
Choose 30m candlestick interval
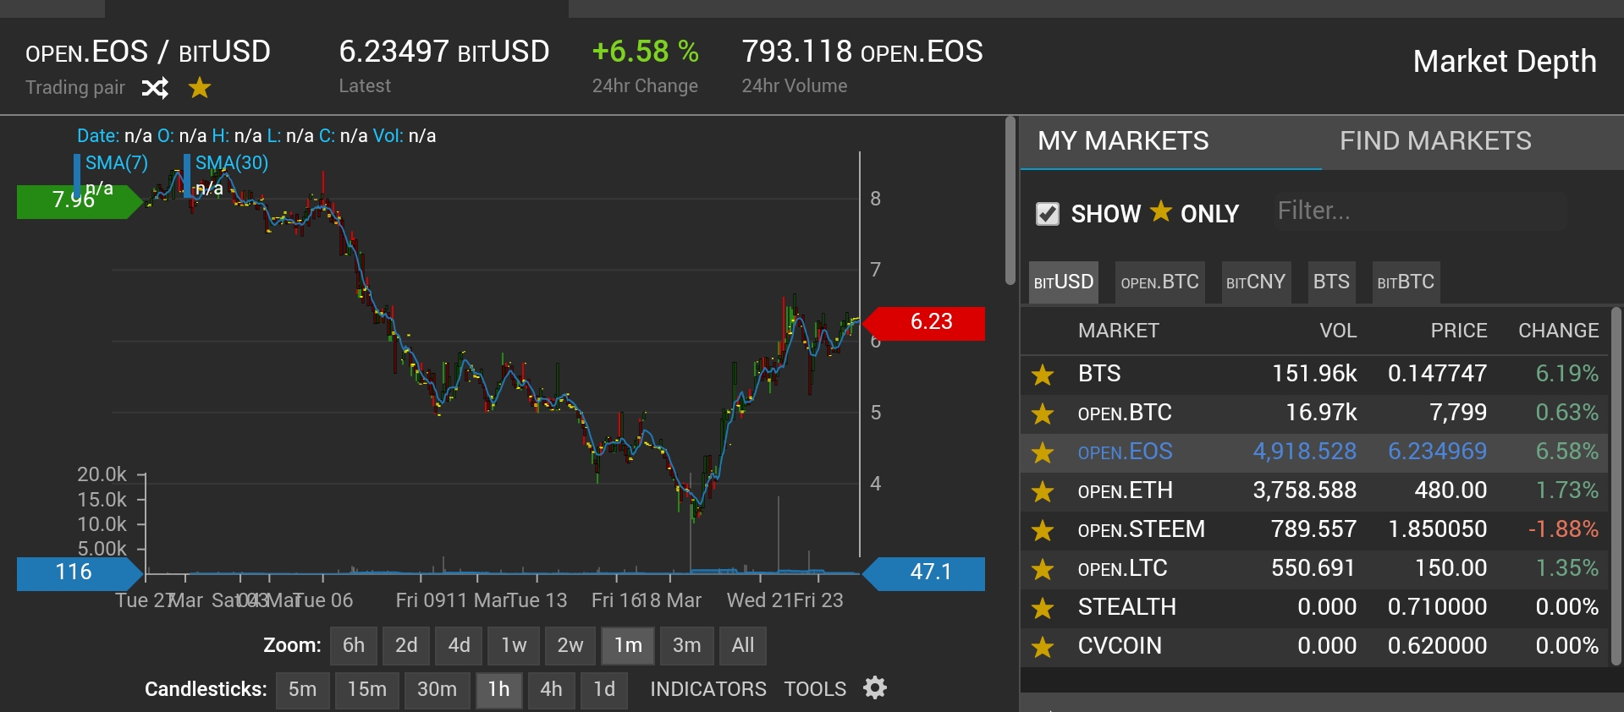point(437,689)
